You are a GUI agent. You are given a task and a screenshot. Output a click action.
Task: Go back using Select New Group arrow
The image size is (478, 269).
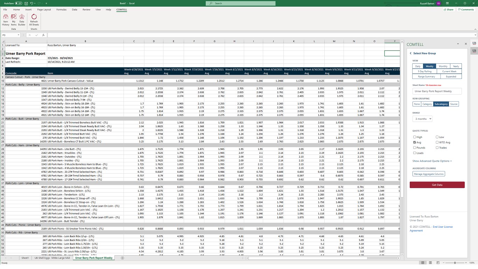coord(410,53)
